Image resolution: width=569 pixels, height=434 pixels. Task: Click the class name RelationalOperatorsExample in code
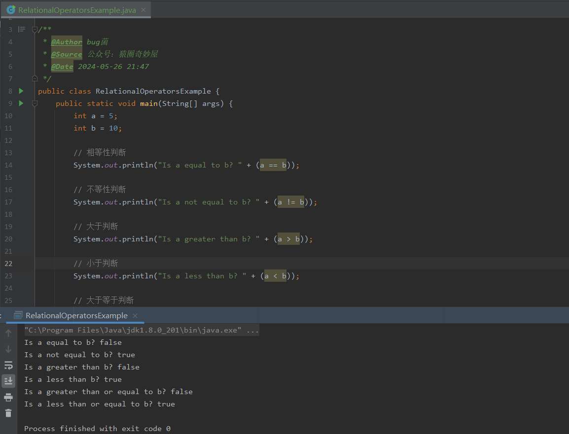[153, 91]
